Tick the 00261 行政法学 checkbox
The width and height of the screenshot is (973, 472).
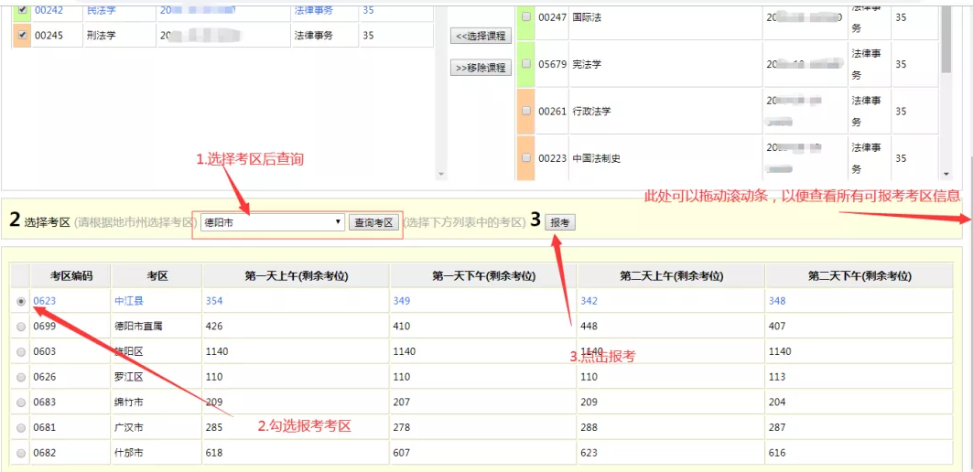[x=526, y=111]
